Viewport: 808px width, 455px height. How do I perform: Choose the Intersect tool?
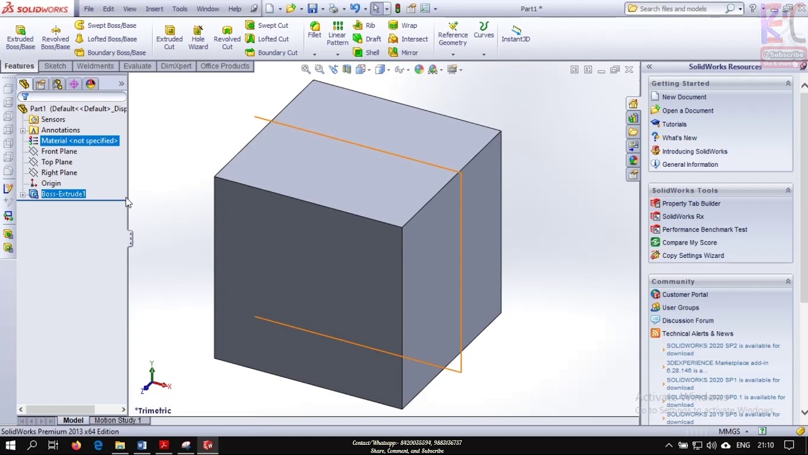pos(408,39)
